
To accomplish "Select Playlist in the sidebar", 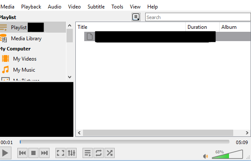I will [33, 28].
